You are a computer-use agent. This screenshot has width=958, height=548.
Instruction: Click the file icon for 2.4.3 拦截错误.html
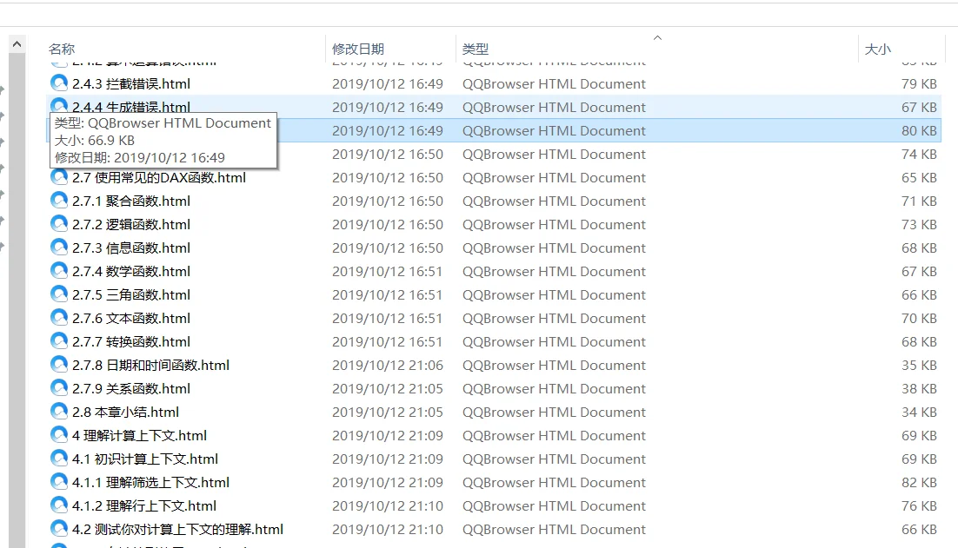tap(59, 83)
